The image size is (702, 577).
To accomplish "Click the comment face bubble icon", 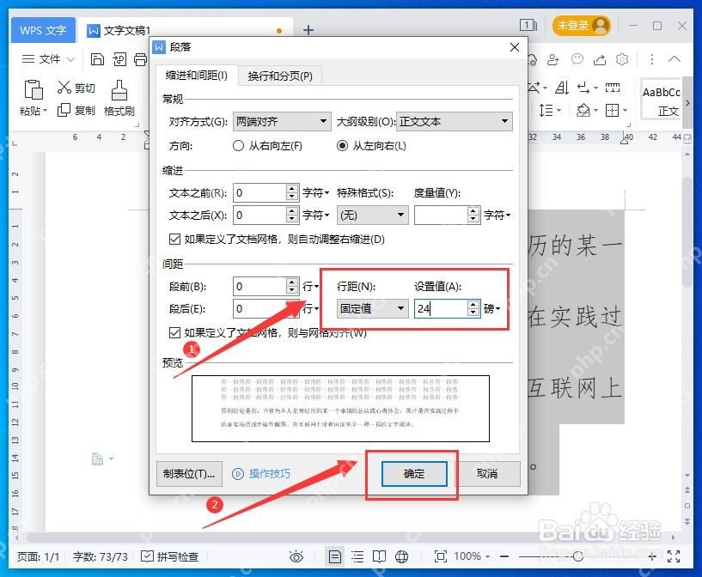I will pyautogui.click(x=577, y=59).
